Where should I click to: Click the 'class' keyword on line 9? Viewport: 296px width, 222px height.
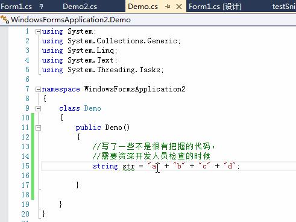click(69, 108)
